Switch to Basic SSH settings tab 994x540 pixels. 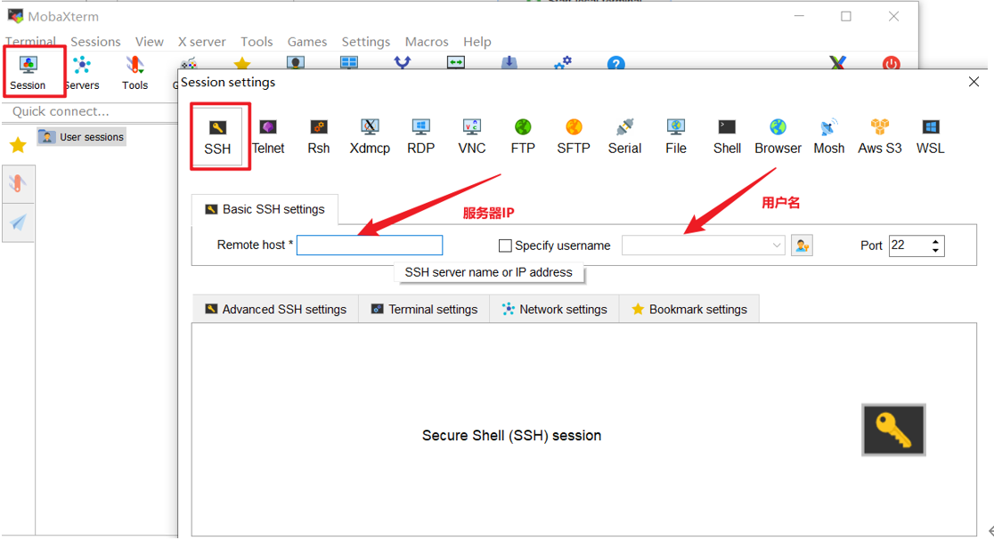tap(265, 210)
